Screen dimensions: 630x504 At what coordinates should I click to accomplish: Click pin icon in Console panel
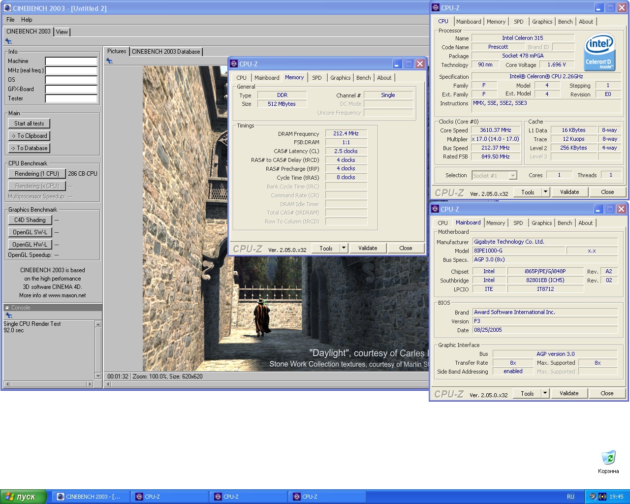pos(8,315)
